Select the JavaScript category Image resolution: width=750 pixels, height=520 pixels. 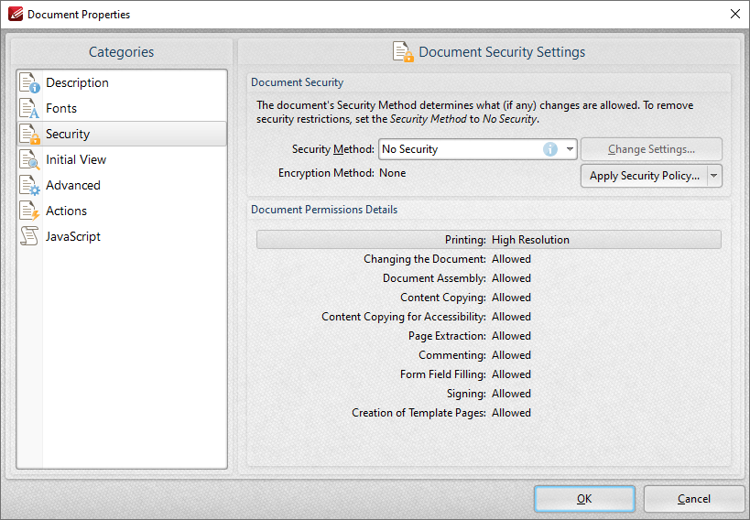click(x=122, y=236)
